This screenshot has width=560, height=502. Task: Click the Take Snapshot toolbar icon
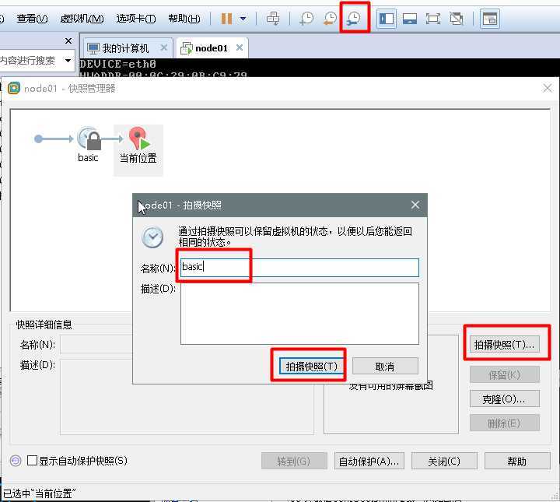click(x=306, y=18)
